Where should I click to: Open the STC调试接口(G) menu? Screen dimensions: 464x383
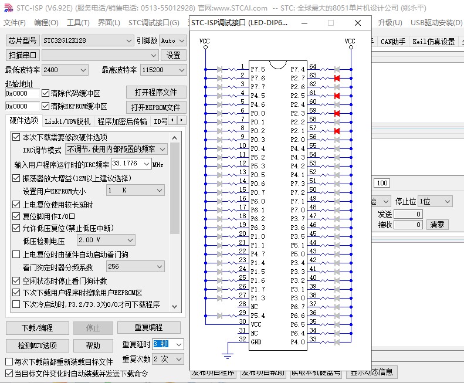pyautogui.click(x=154, y=23)
